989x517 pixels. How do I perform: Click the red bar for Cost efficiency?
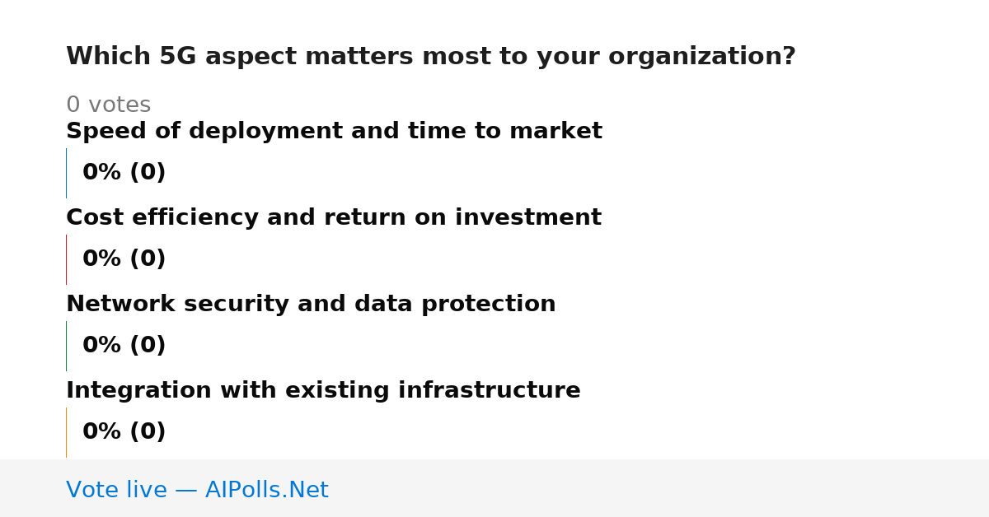pyautogui.click(x=66, y=259)
